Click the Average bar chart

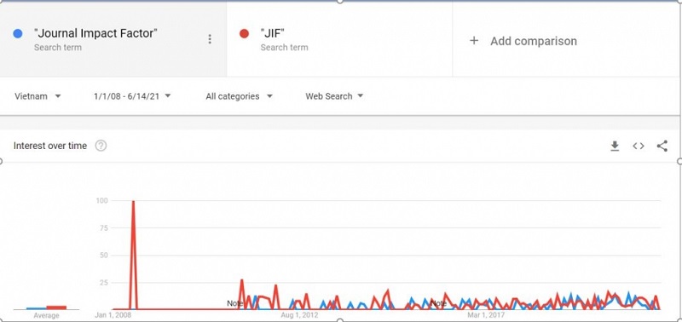point(47,308)
